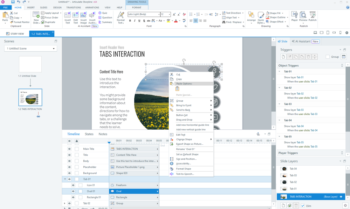The height and width of the screenshot is (209, 350).
Task: Click the delete trigger trash icon
Action: 308,57
